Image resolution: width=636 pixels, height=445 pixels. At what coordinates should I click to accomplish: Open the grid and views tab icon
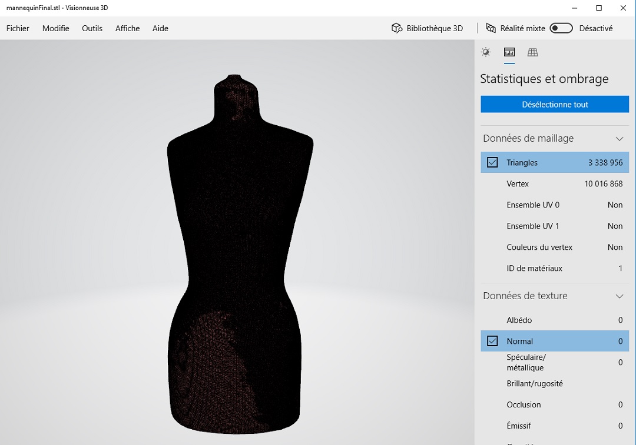[532, 52]
